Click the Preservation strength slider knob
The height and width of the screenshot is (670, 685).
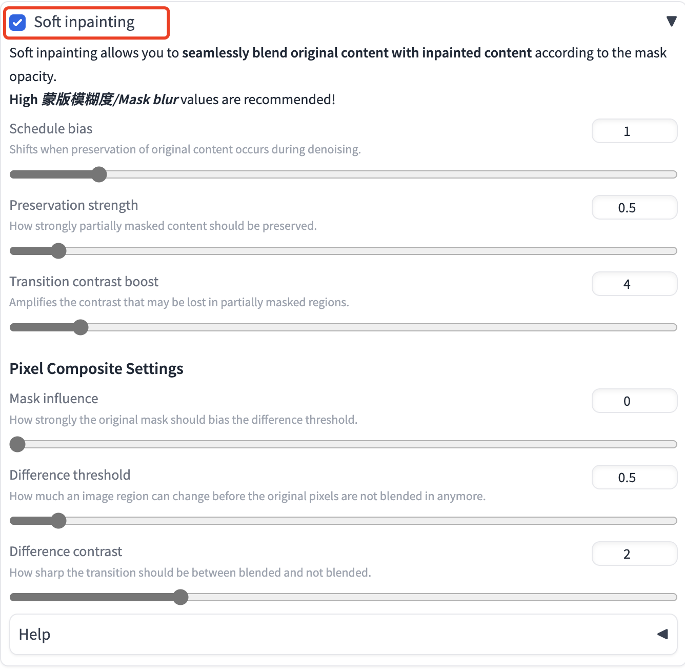pyautogui.click(x=59, y=251)
